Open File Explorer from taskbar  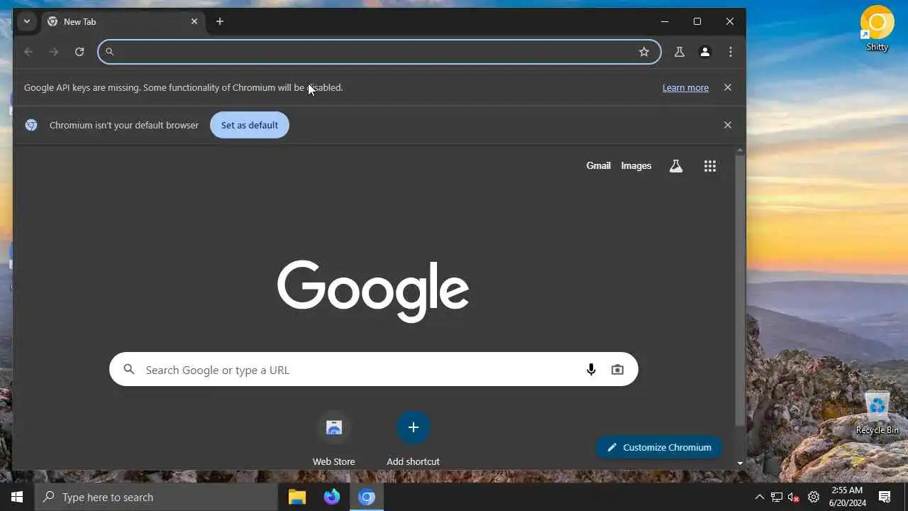pyautogui.click(x=297, y=497)
